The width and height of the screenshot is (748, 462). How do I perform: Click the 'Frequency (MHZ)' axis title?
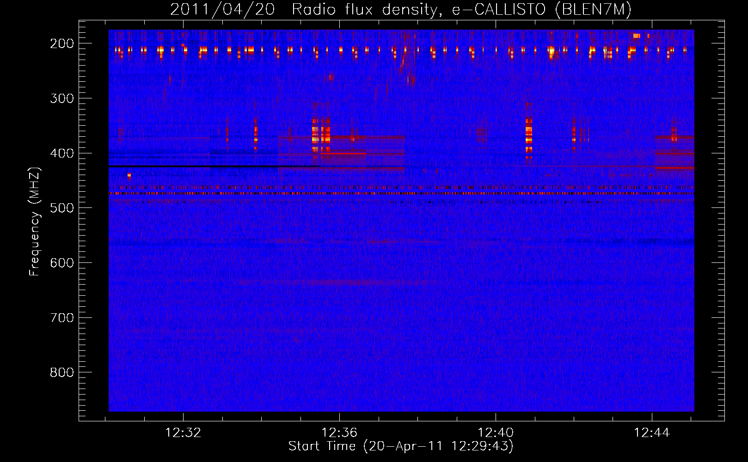(35, 221)
